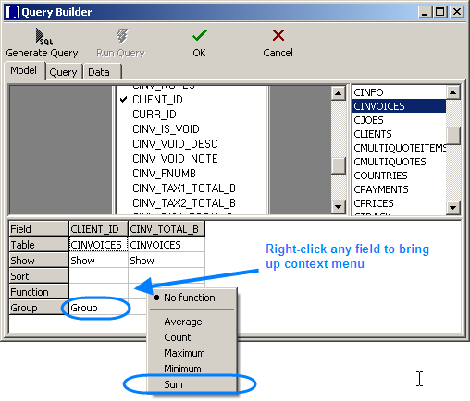470x401 pixels.
Task: Choose Count from the function menu
Action: click(192, 337)
